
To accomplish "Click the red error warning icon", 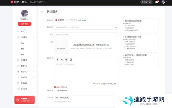I will [55, 87].
